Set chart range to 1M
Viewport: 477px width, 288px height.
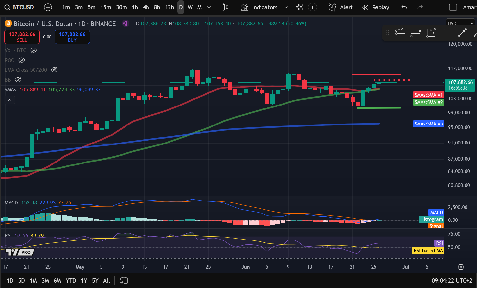[x=34, y=280]
